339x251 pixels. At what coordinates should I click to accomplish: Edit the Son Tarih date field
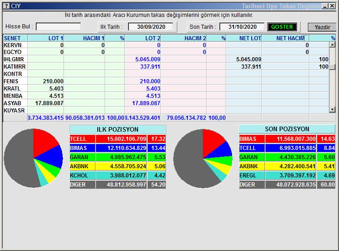click(242, 27)
